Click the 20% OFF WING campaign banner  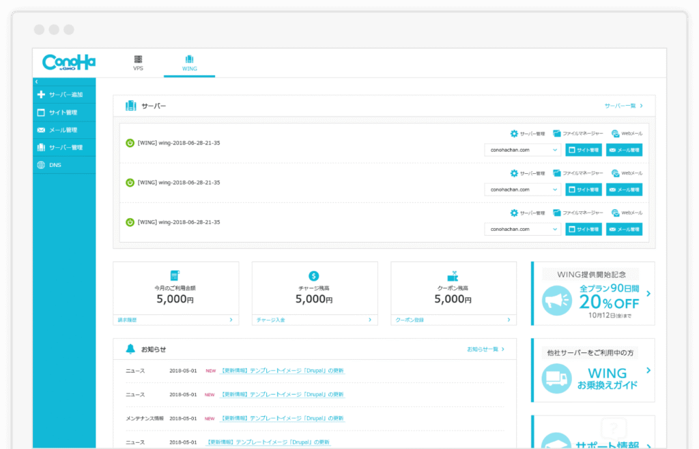(x=593, y=294)
